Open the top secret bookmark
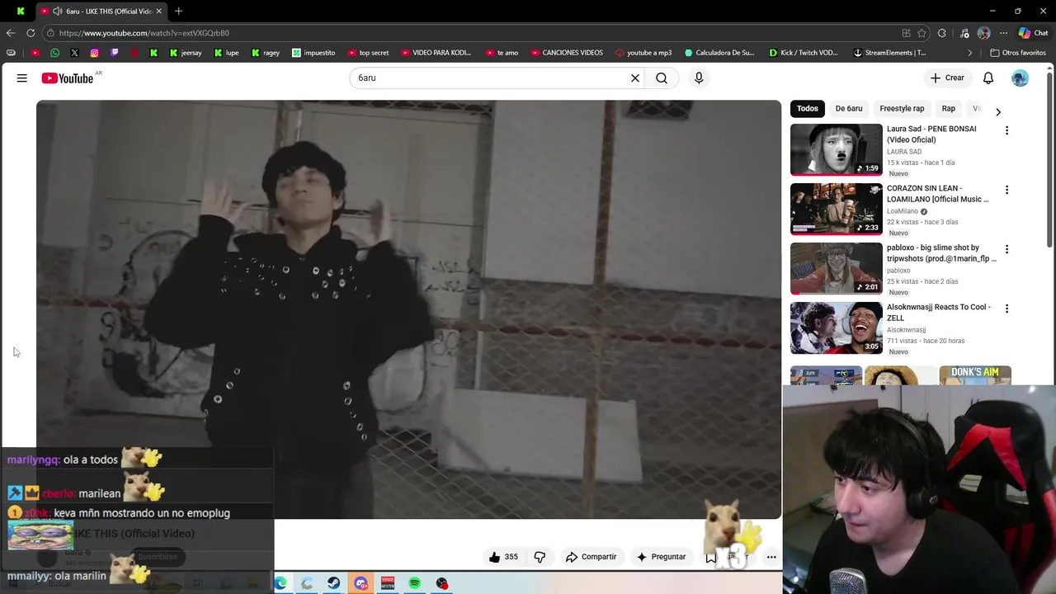This screenshot has height=594, width=1056. [368, 53]
